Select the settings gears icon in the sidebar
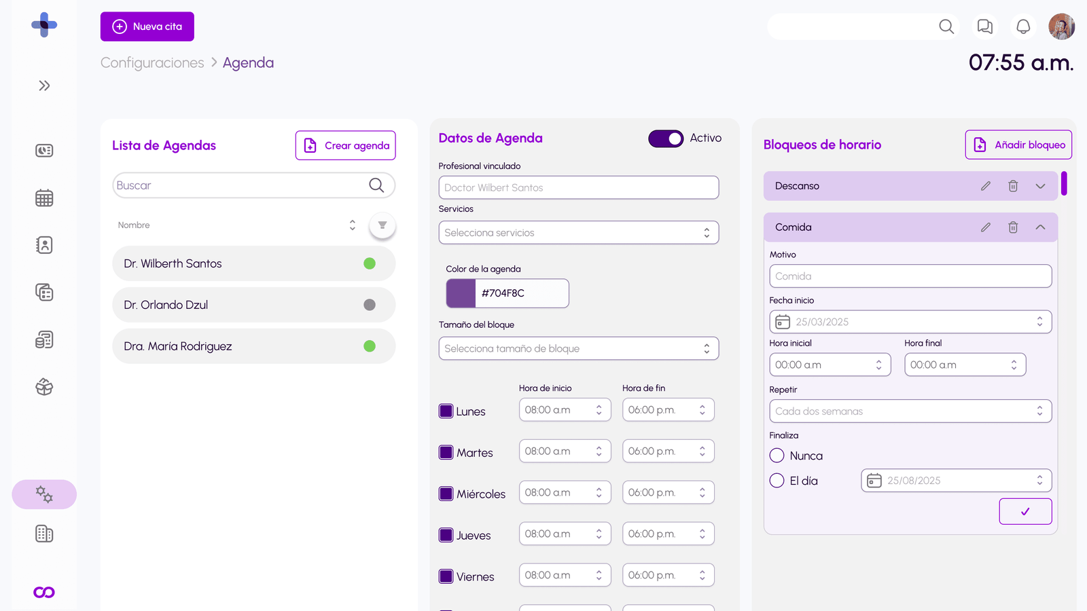1087x611 pixels. click(44, 494)
